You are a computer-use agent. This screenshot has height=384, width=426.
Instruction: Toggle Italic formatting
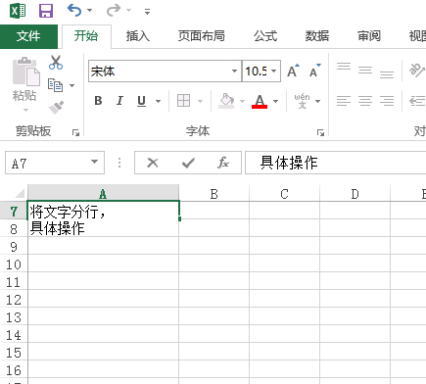click(x=119, y=101)
